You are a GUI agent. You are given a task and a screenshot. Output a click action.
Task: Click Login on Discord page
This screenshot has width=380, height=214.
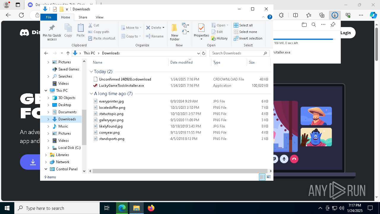click(346, 33)
